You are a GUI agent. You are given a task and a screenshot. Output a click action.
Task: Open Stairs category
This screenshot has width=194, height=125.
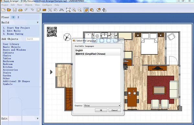click(x=7, y=73)
